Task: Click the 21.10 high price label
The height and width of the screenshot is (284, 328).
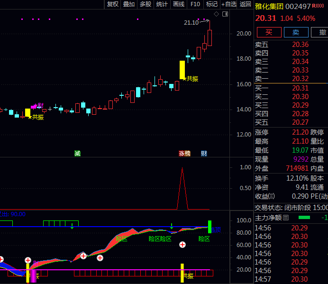Action: tap(191, 23)
